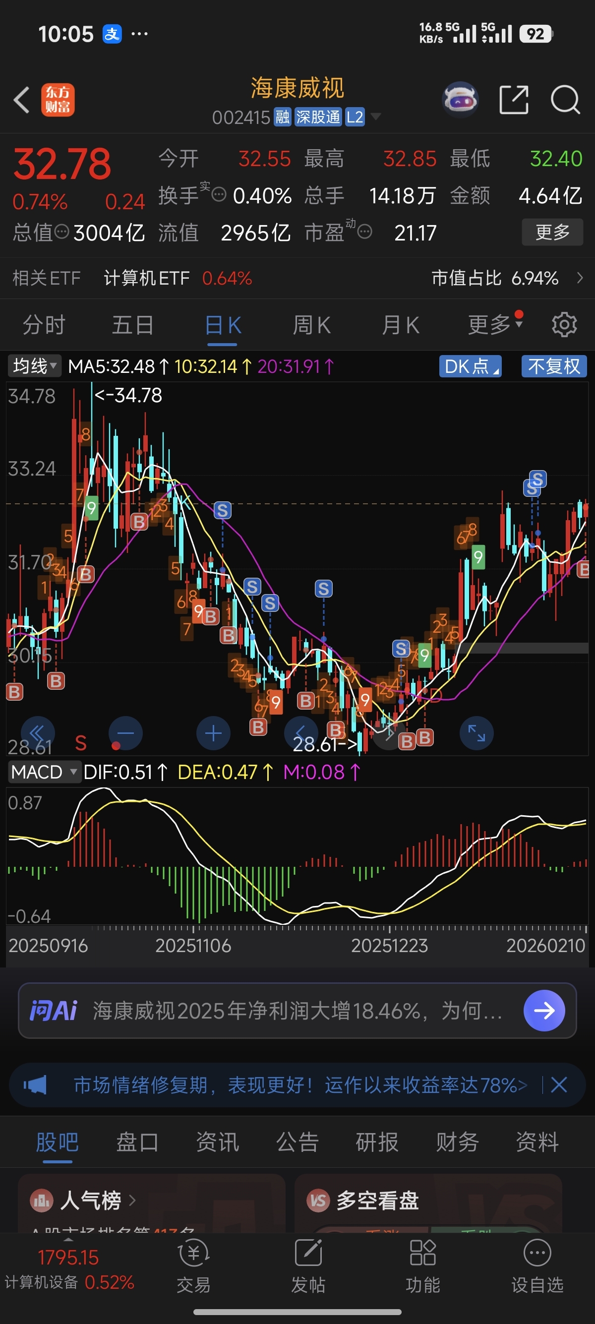The width and height of the screenshot is (595, 1324).
Task: Tap the VS 多空看盘 icon
Action: (x=318, y=1201)
